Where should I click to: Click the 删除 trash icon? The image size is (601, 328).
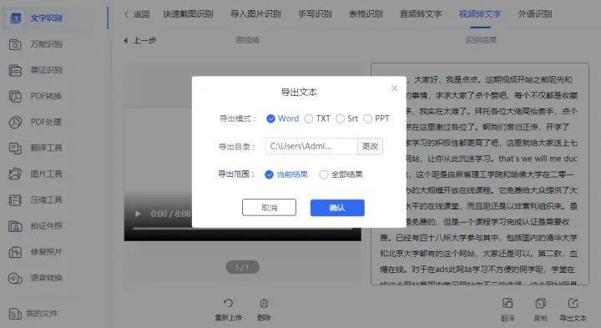(264, 303)
